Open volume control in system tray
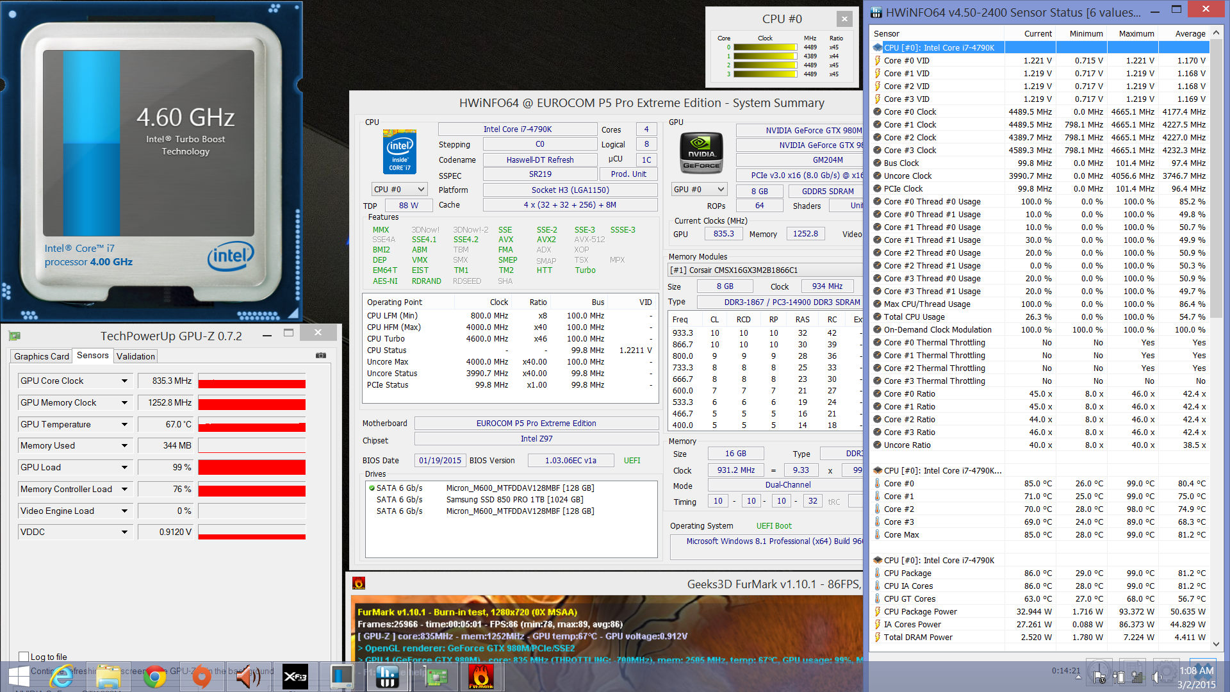Viewport: 1230px width, 692px height. pos(1157,677)
